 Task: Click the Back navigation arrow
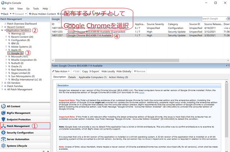click(4, 14)
